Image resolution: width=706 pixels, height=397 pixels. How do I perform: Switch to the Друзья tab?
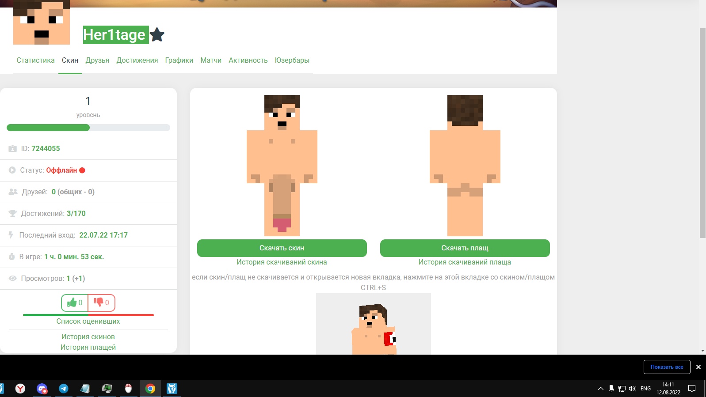97,60
